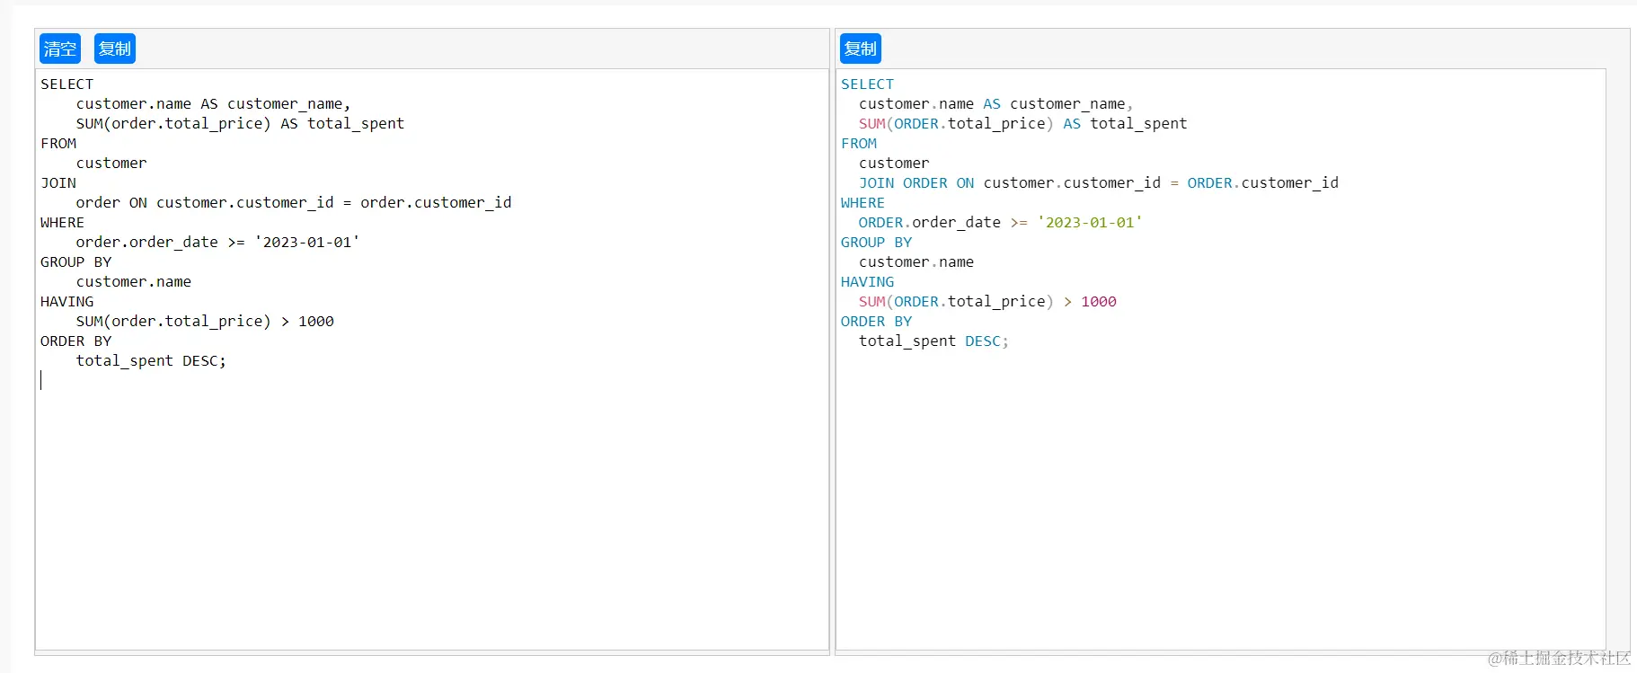
Task: Click blue SELECT keyword in formatted output
Action: point(867,84)
